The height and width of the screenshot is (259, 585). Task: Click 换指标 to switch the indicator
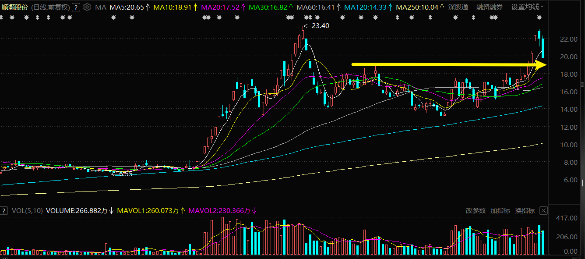click(x=525, y=211)
